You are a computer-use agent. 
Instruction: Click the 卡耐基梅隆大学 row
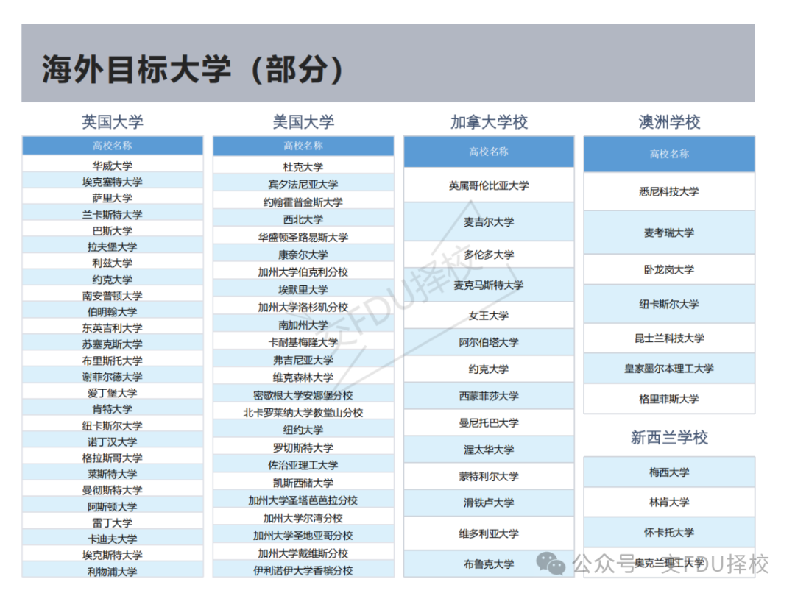click(x=303, y=342)
